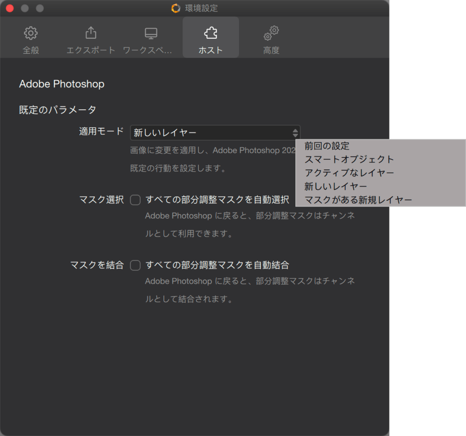
Task: Click the 既定の行動を設定します。 description
Action: pyautogui.click(x=178, y=168)
